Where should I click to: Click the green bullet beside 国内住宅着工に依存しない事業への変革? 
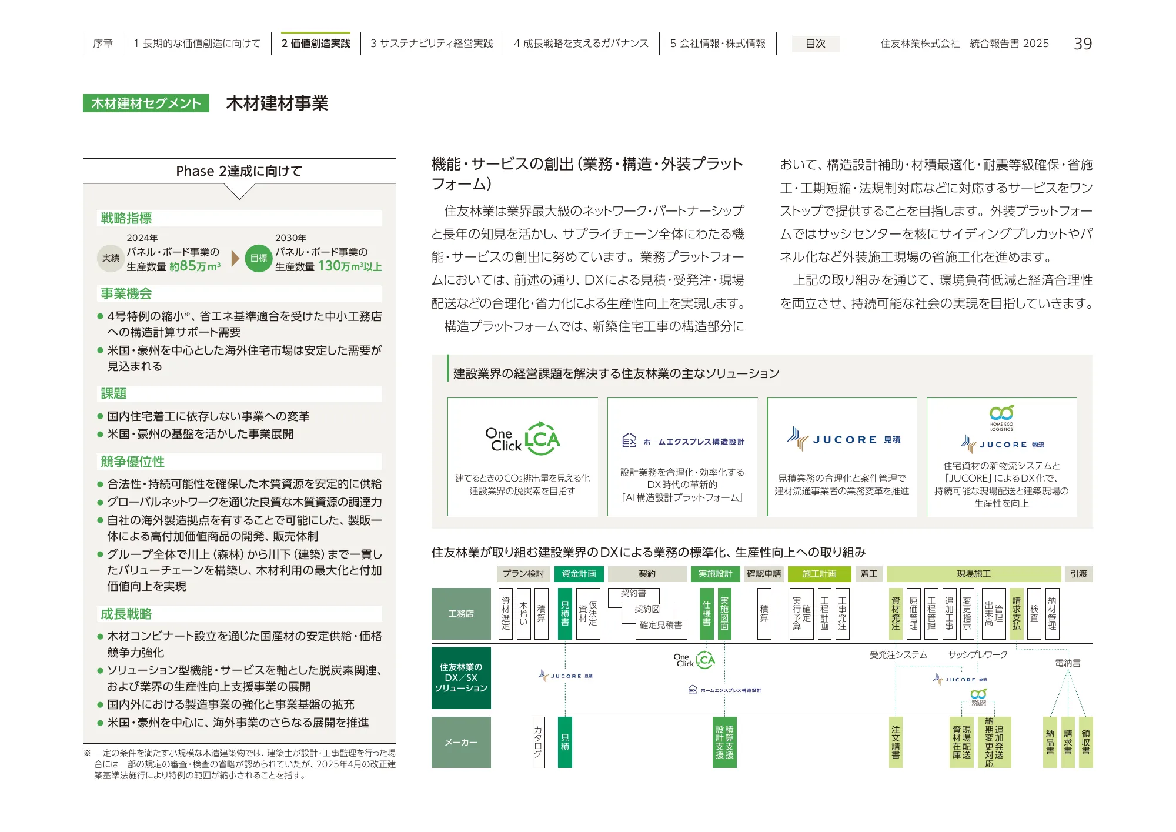[100, 416]
